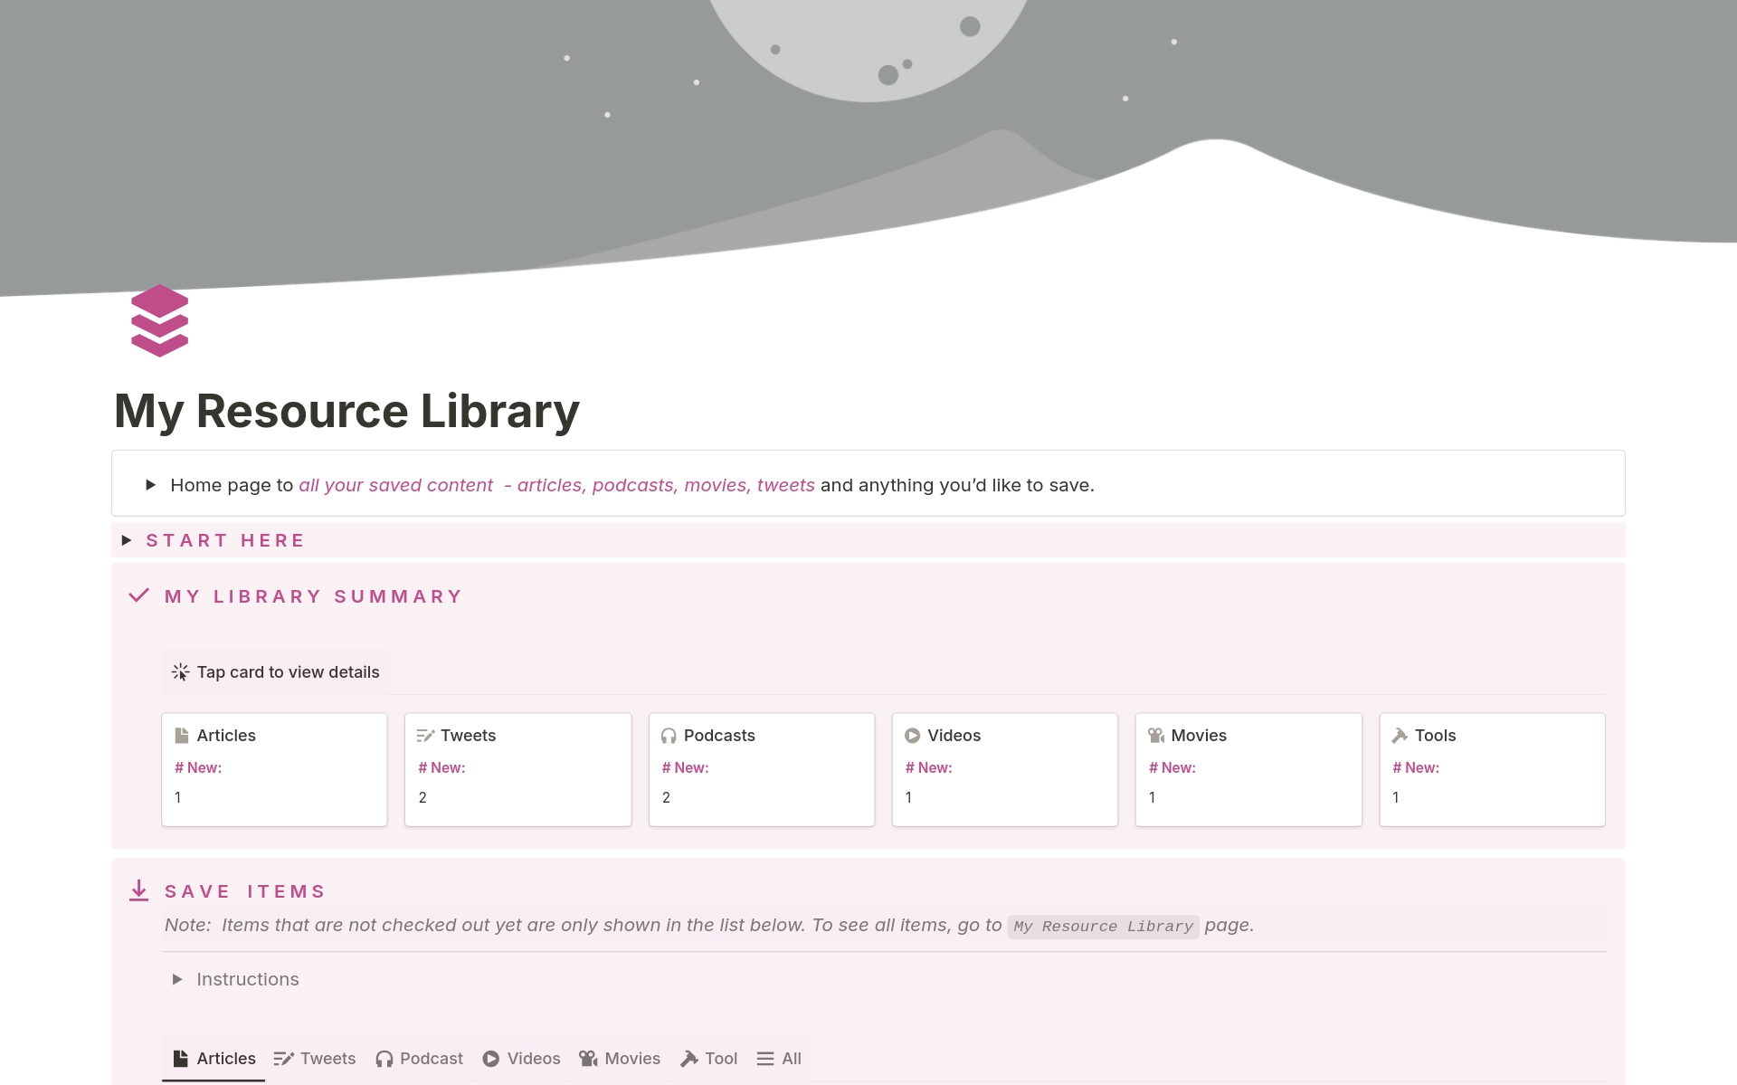This screenshot has width=1737, height=1085.
Task: Expand the Instructions toggle
Action: click(177, 979)
